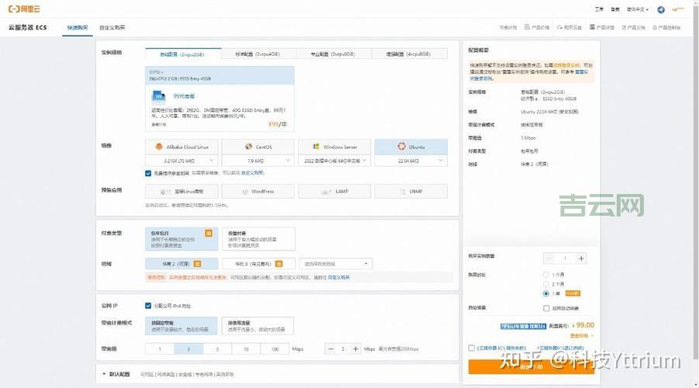Select the 1 年 purchase duration
The height and width of the screenshot is (388, 699).
[x=545, y=293]
